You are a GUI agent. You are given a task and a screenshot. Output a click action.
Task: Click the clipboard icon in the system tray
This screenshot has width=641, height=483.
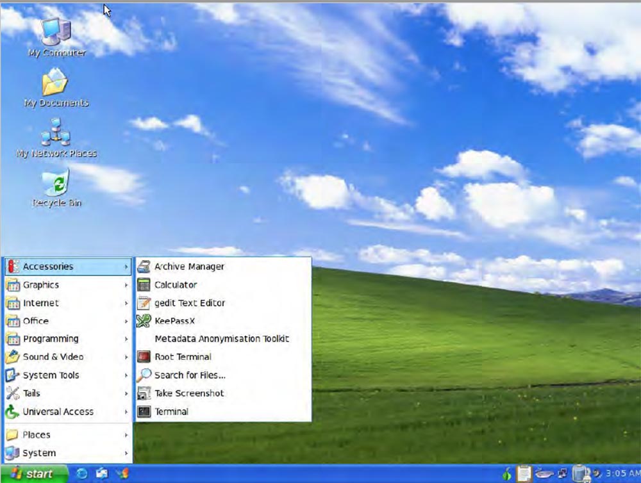click(x=524, y=473)
